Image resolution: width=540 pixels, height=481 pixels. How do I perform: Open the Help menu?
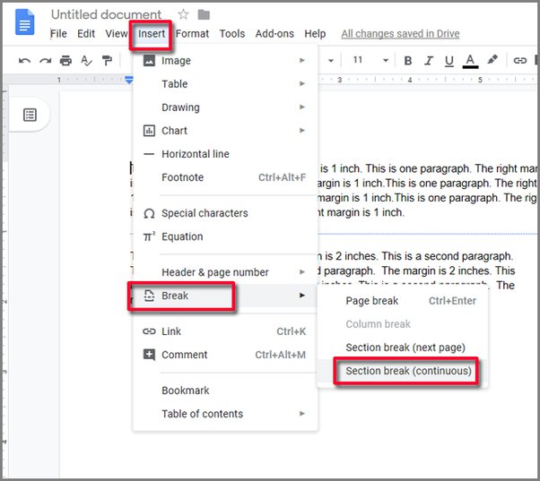(315, 34)
